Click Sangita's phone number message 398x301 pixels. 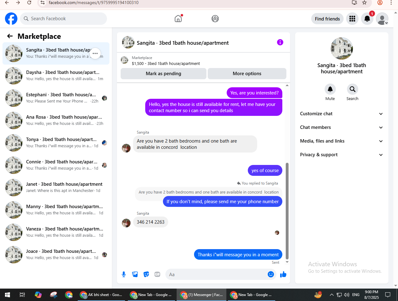click(150, 222)
